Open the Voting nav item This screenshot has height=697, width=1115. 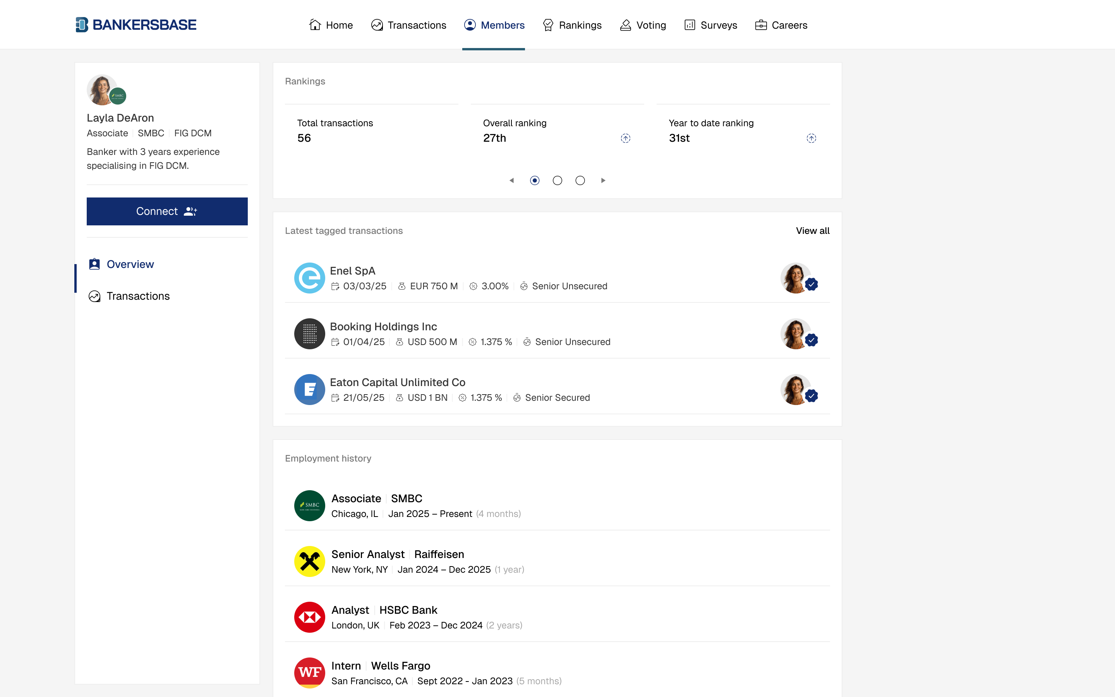coord(643,25)
